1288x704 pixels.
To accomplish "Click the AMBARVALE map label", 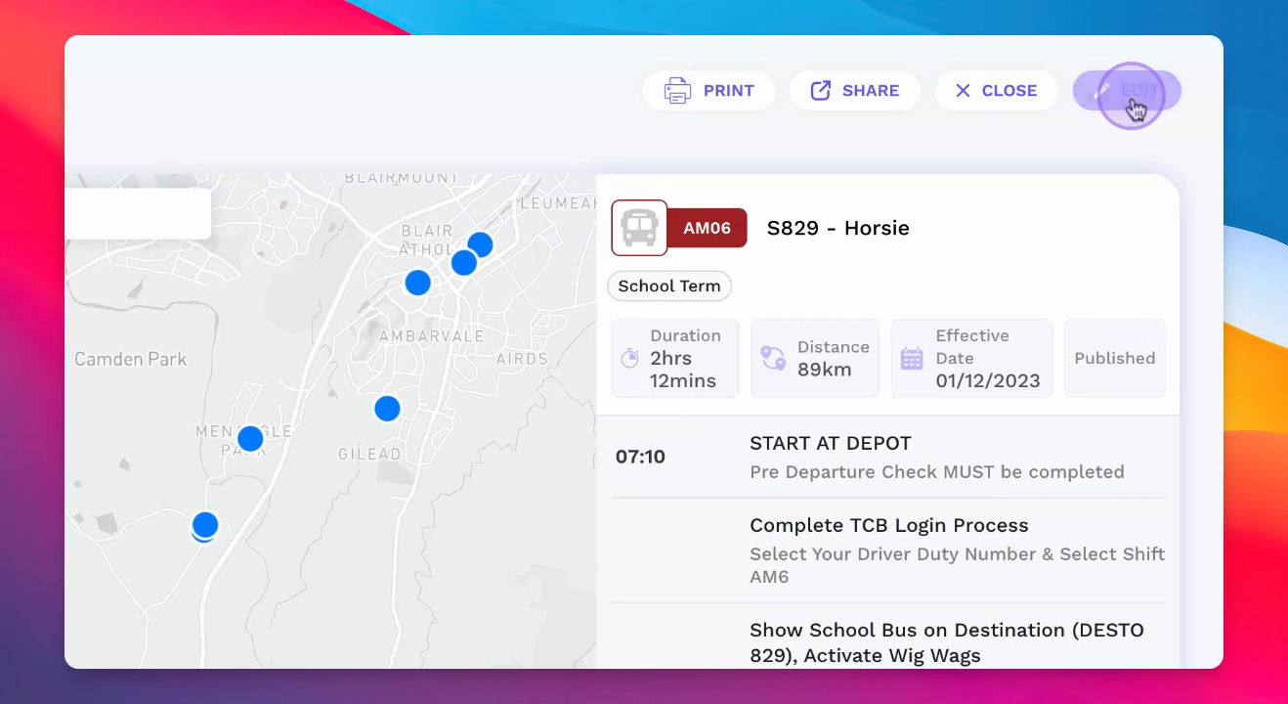I will [431, 335].
